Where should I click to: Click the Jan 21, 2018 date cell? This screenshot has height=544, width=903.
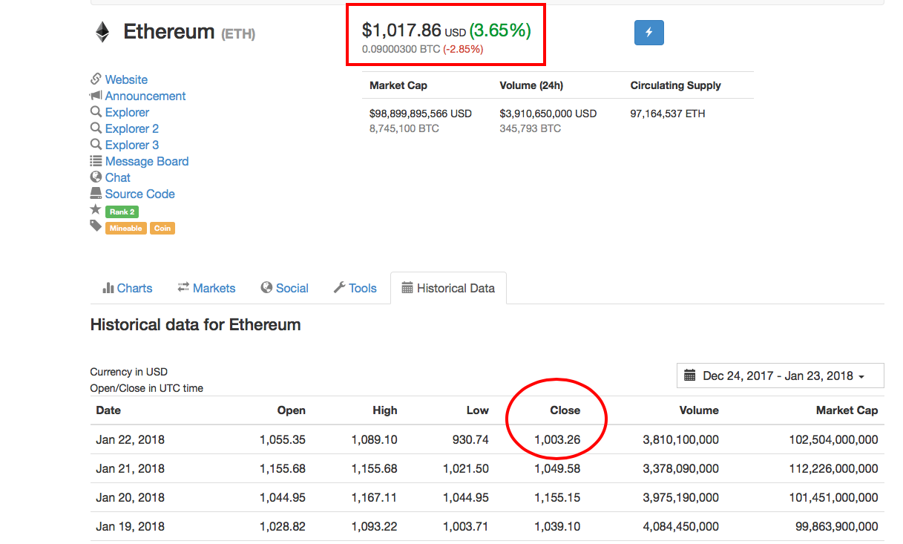pyautogui.click(x=131, y=468)
